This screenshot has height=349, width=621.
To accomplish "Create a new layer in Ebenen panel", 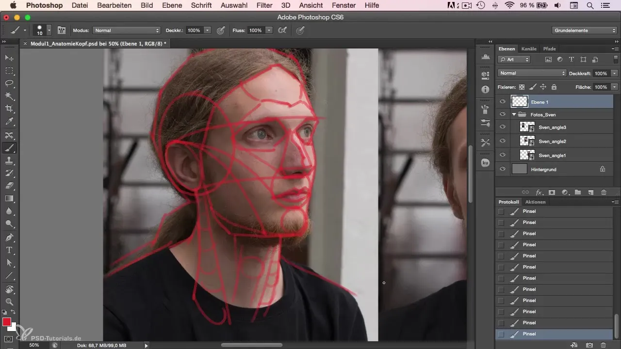I will (591, 192).
